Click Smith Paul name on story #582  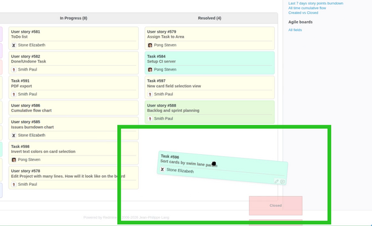27,69
